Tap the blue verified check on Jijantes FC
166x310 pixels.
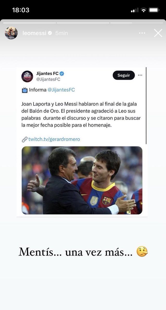point(62,74)
